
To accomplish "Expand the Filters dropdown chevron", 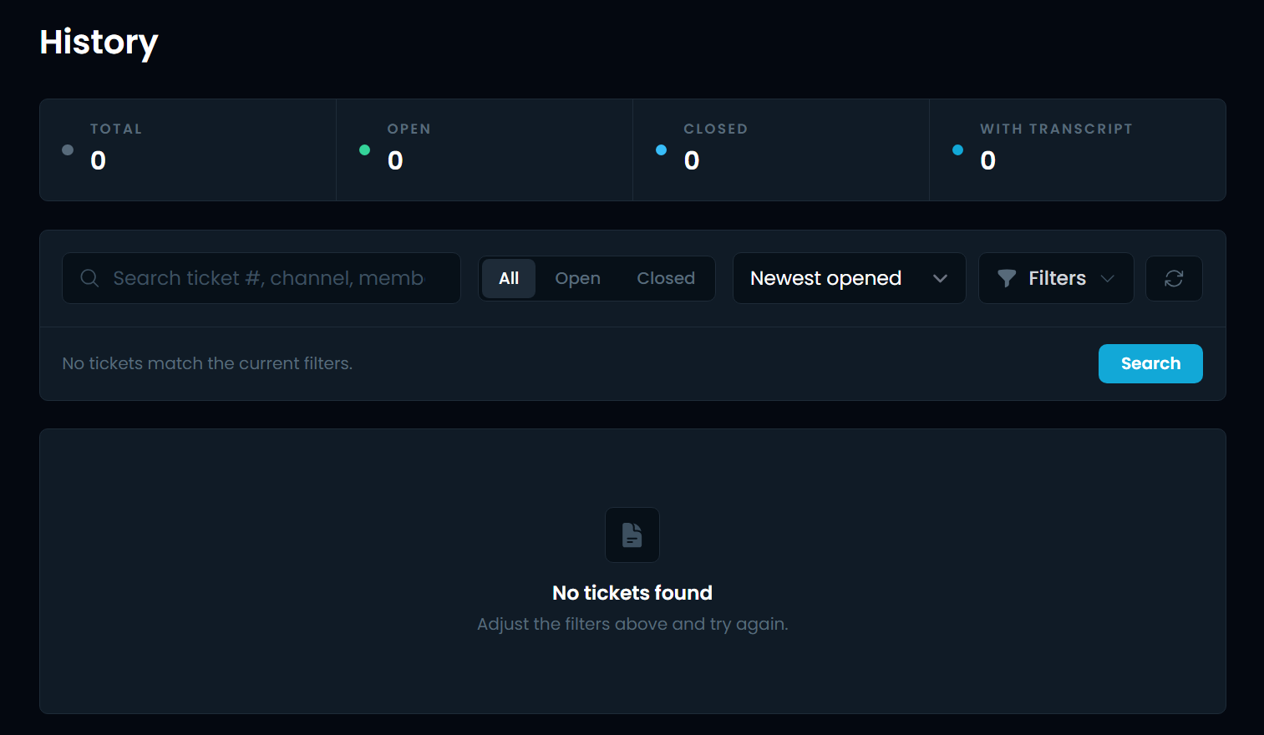I will (1108, 278).
